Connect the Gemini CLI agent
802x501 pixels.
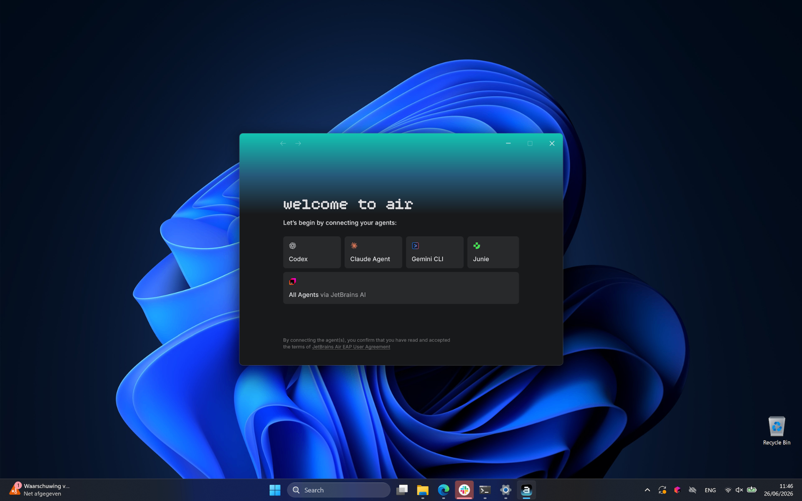point(434,252)
